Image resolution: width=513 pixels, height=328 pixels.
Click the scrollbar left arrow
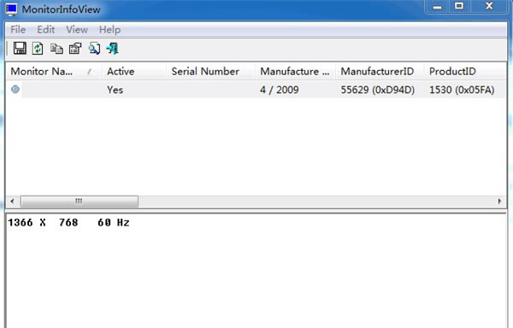[x=12, y=202]
